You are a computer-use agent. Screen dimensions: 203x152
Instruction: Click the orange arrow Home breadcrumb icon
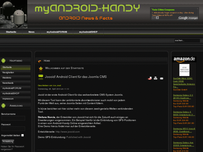40,61
